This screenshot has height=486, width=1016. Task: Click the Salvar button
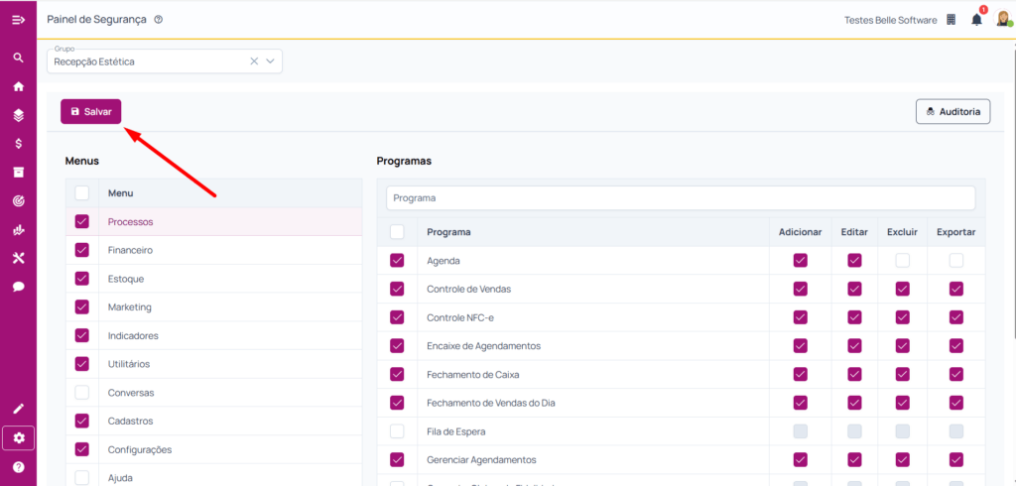click(90, 112)
